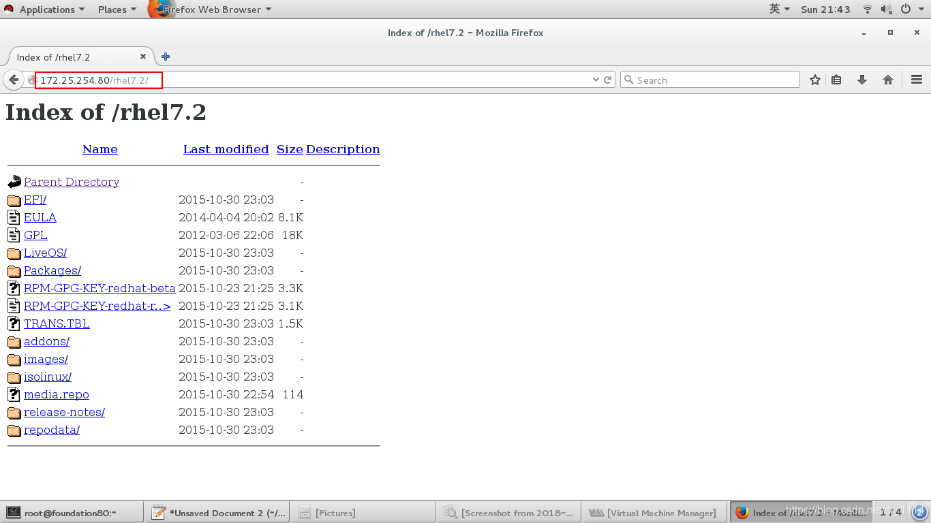This screenshot has width=931, height=523.
Task: Reload the page with the refresh icon
Action: click(608, 80)
